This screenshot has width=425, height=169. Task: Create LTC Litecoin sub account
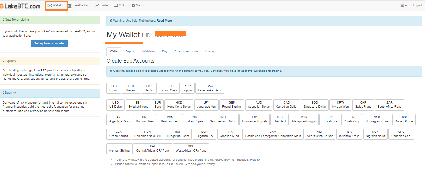tap(149, 88)
